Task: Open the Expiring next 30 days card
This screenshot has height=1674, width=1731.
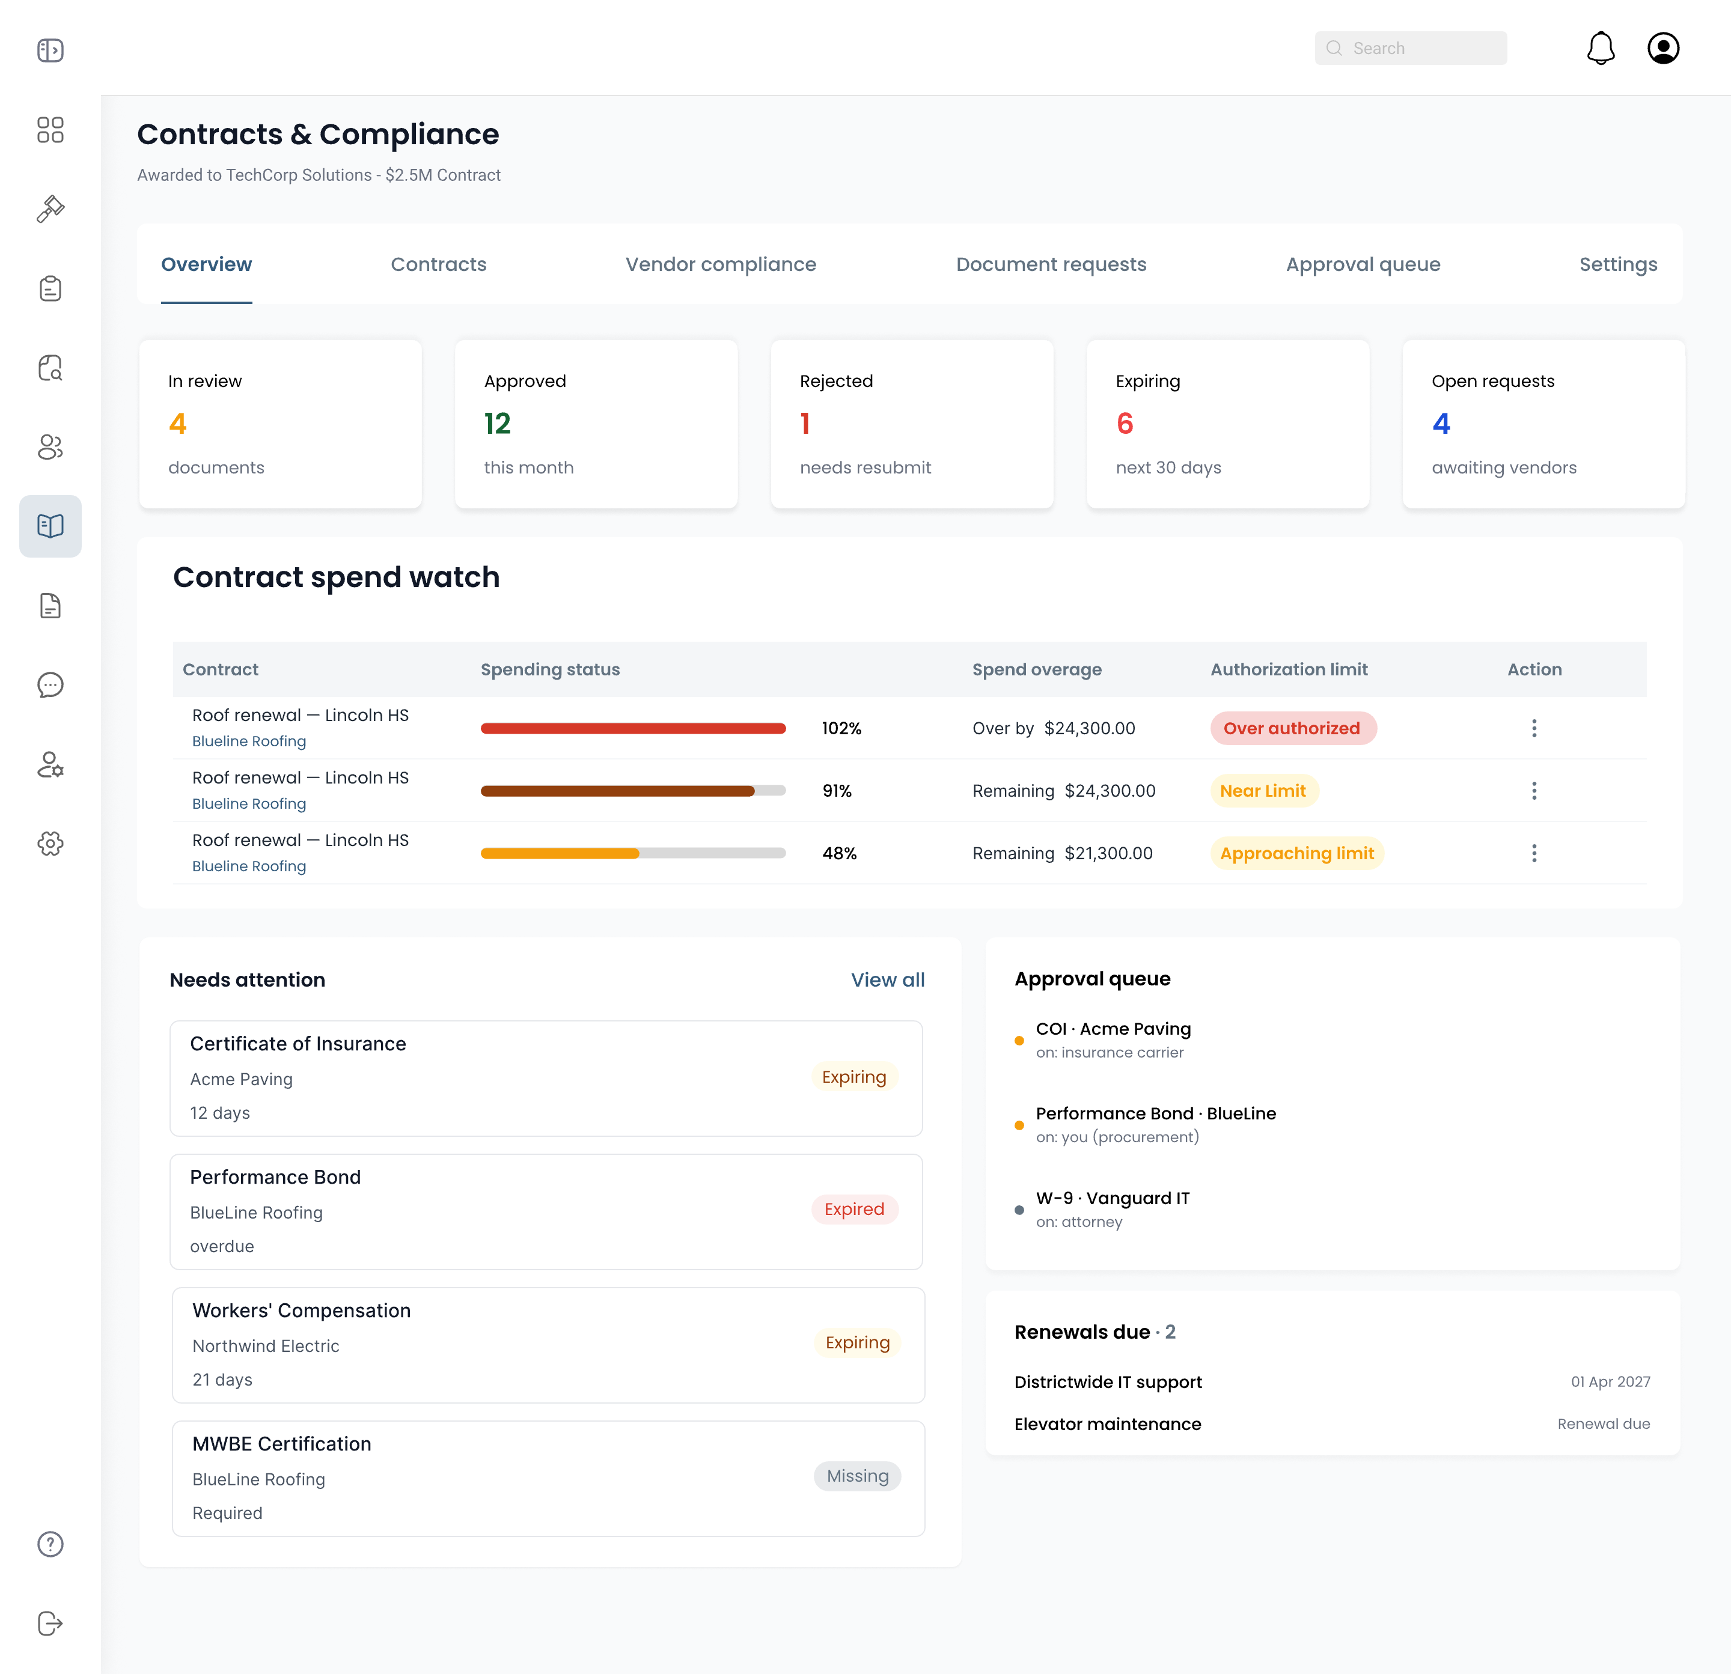Action: [1229, 425]
